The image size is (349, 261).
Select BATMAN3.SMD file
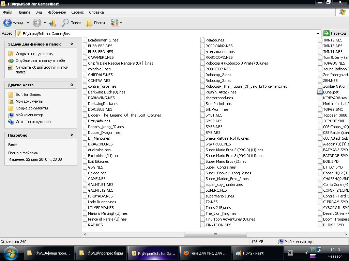[335, 150]
